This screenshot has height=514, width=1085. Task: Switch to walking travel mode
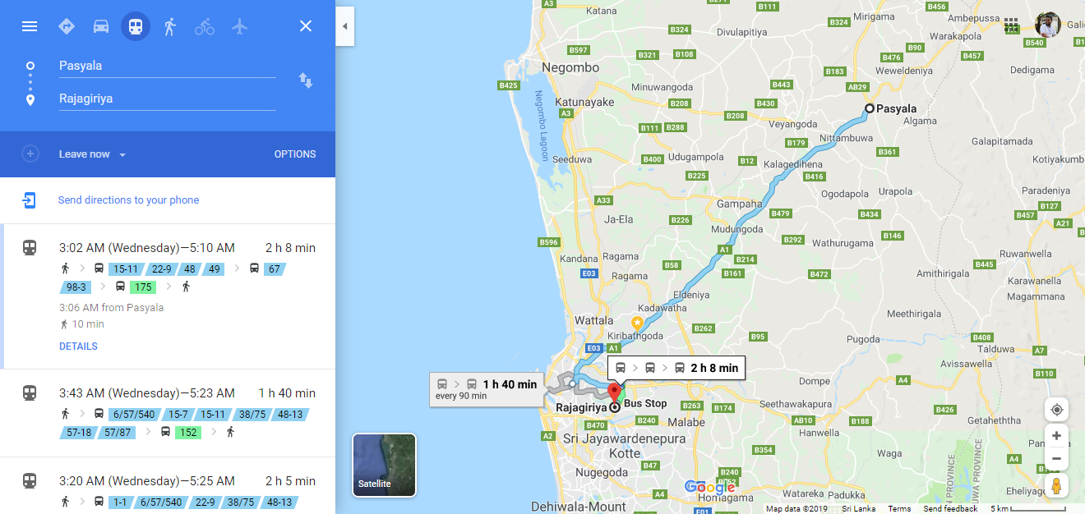pos(170,26)
